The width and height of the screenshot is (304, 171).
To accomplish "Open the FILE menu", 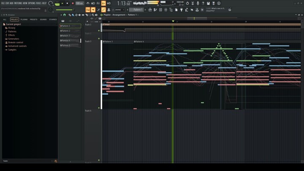I will pyautogui.click(x=3, y=3).
